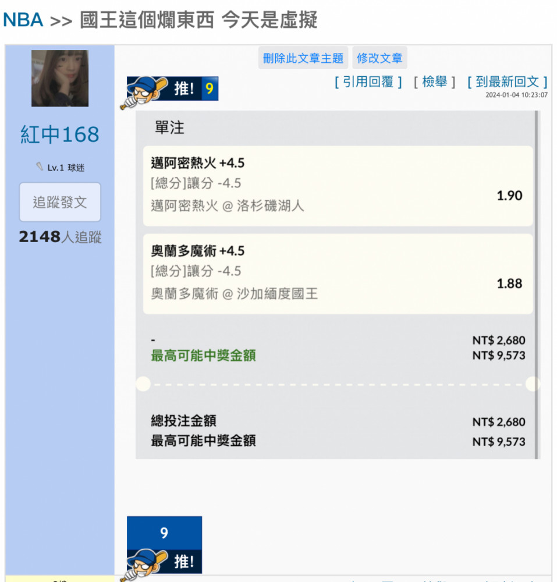Edit the post with 修改文章
Viewport: 557px width, 582px height.
[x=379, y=58]
